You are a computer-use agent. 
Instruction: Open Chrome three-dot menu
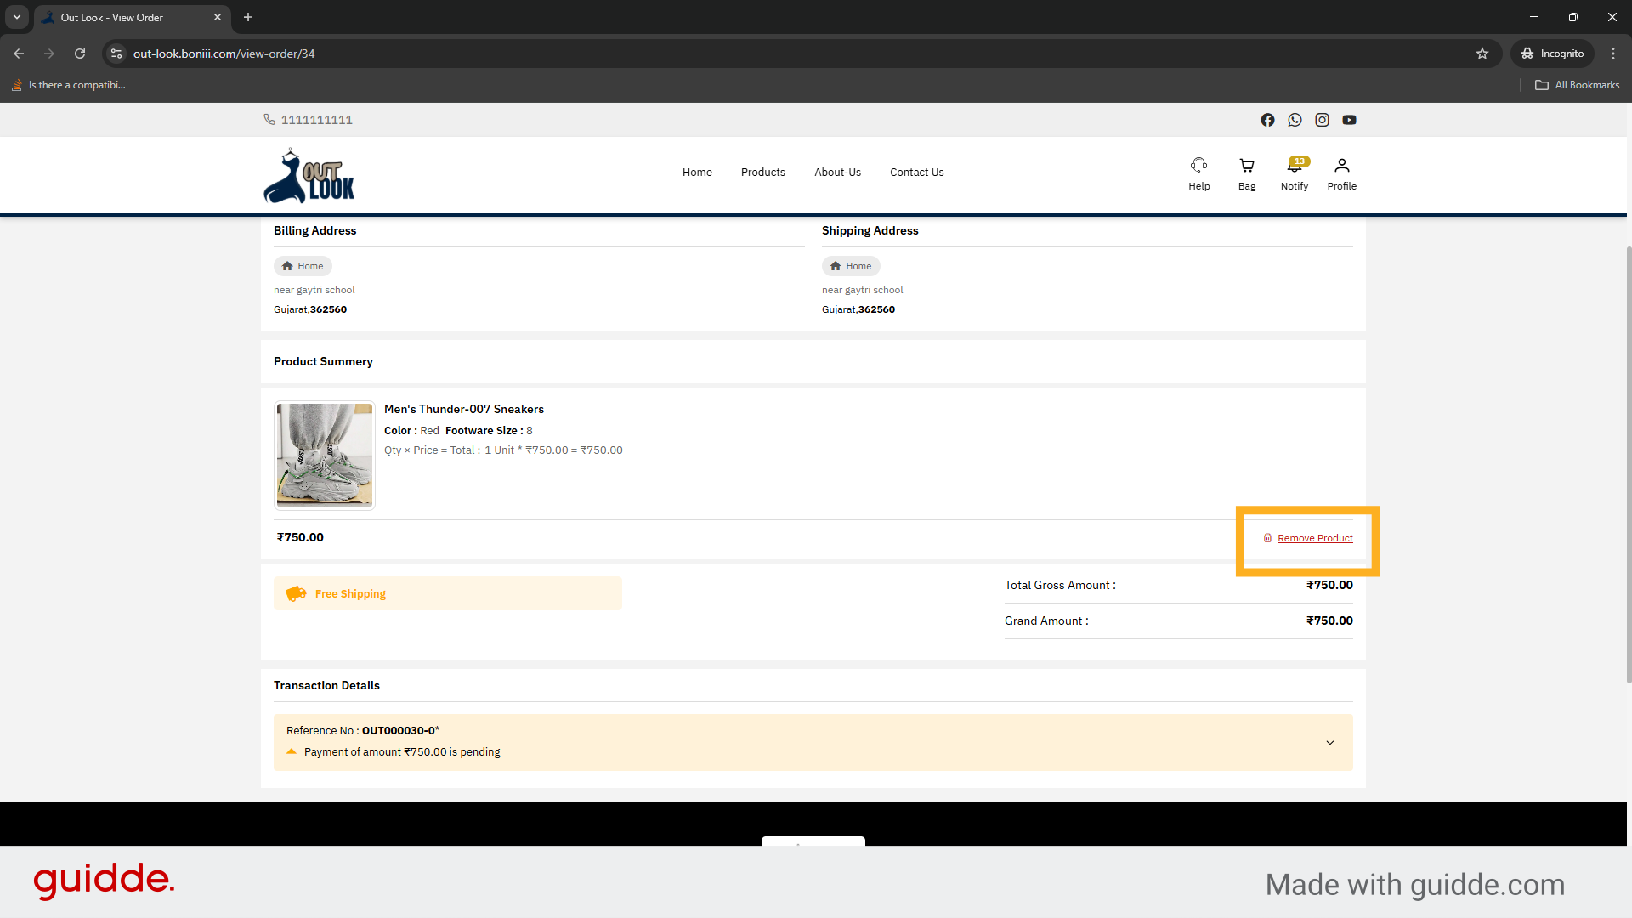click(1612, 54)
